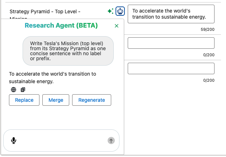Screen dimensions: 226x157
Task: Click the Mission field containing sustainable energy text
Action: coord(171,14)
